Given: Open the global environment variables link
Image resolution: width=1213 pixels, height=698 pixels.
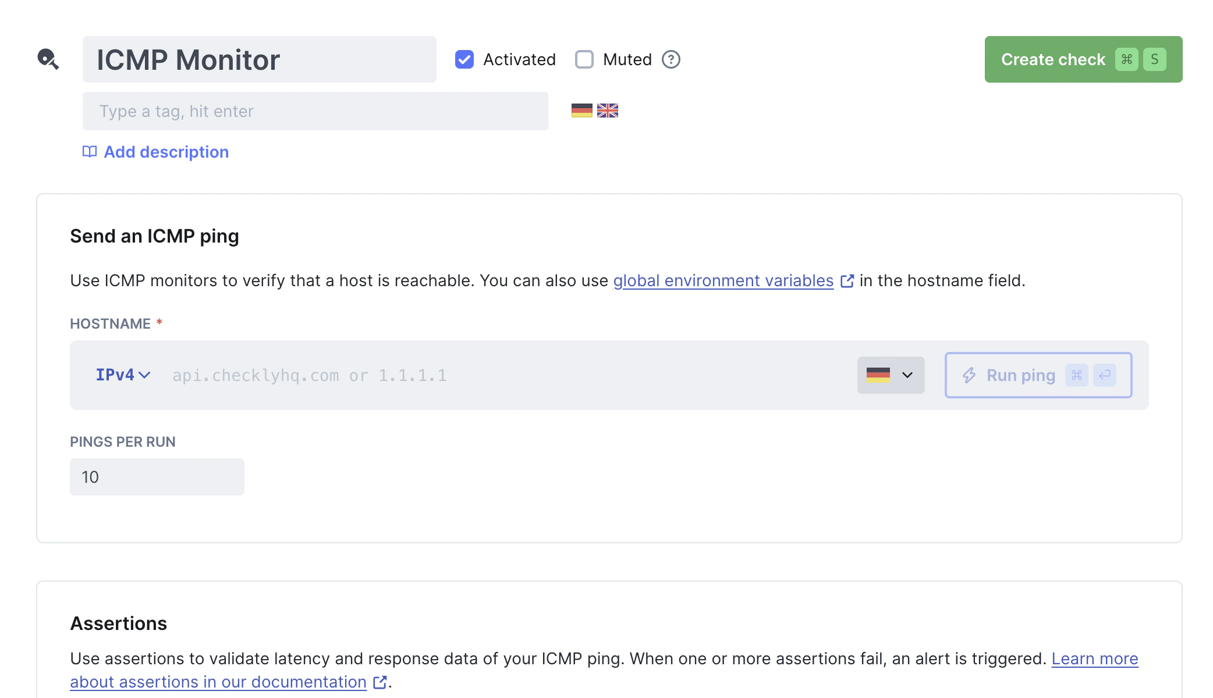Looking at the screenshot, I should tap(723, 281).
